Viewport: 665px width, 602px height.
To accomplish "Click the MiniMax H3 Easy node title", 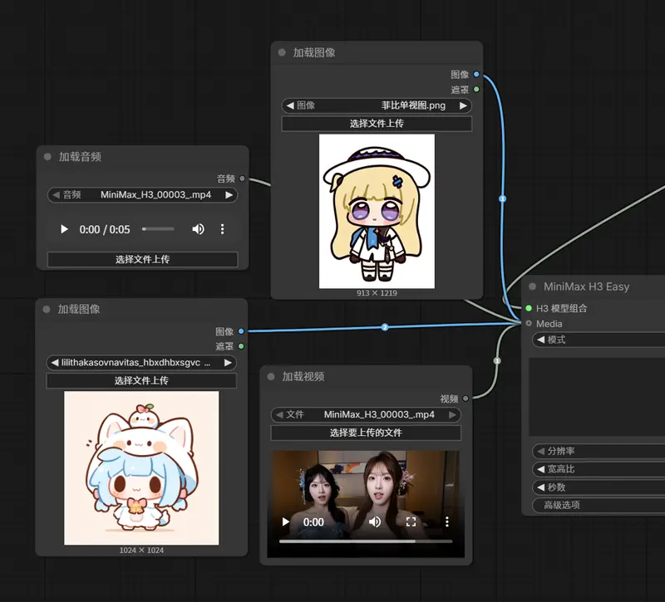I will coord(587,286).
